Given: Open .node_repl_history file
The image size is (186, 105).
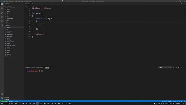Looking at the screenshot, I should (14, 45).
